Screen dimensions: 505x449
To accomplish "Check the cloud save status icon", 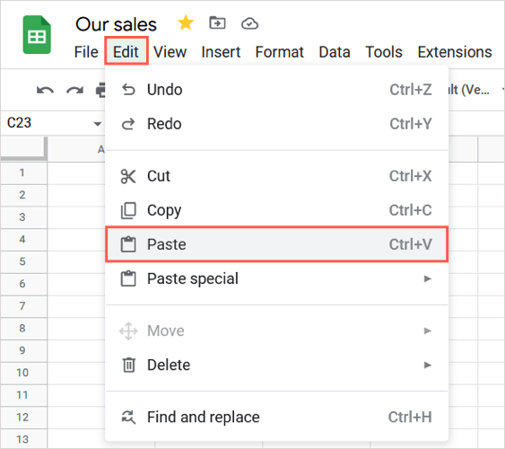I will pos(249,23).
